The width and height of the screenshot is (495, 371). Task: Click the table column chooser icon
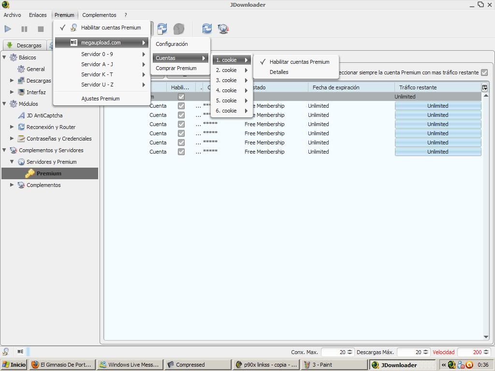coord(484,87)
